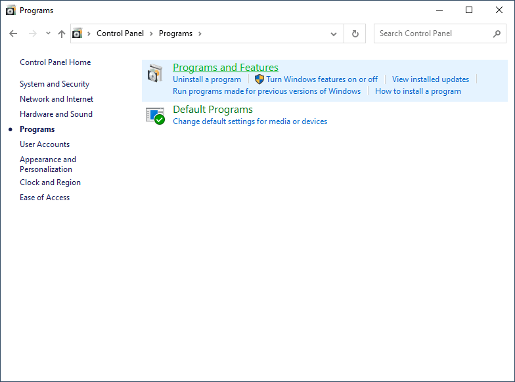Click the shield icon beside Turn Windows features
Viewport: 515px width, 382px height.
tap(259, 79)
